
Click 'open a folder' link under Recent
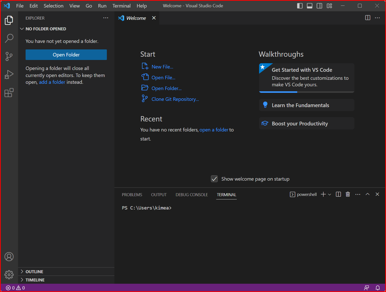[x=214, y=130]
